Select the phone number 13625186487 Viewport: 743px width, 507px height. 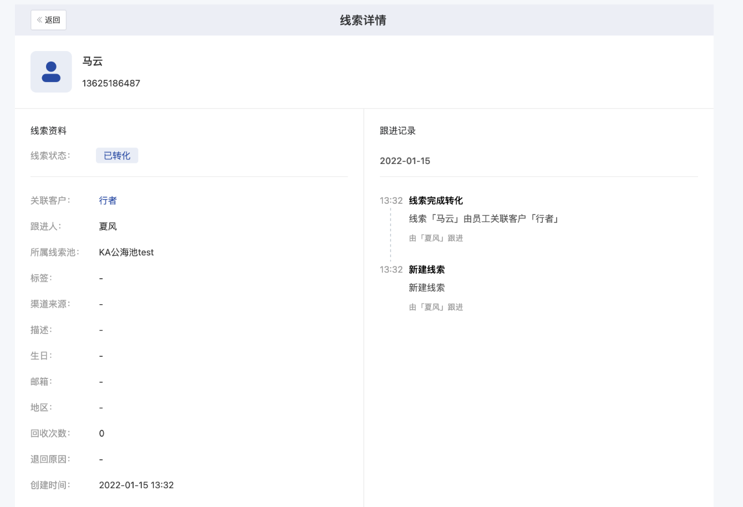(x=111, y=83)
